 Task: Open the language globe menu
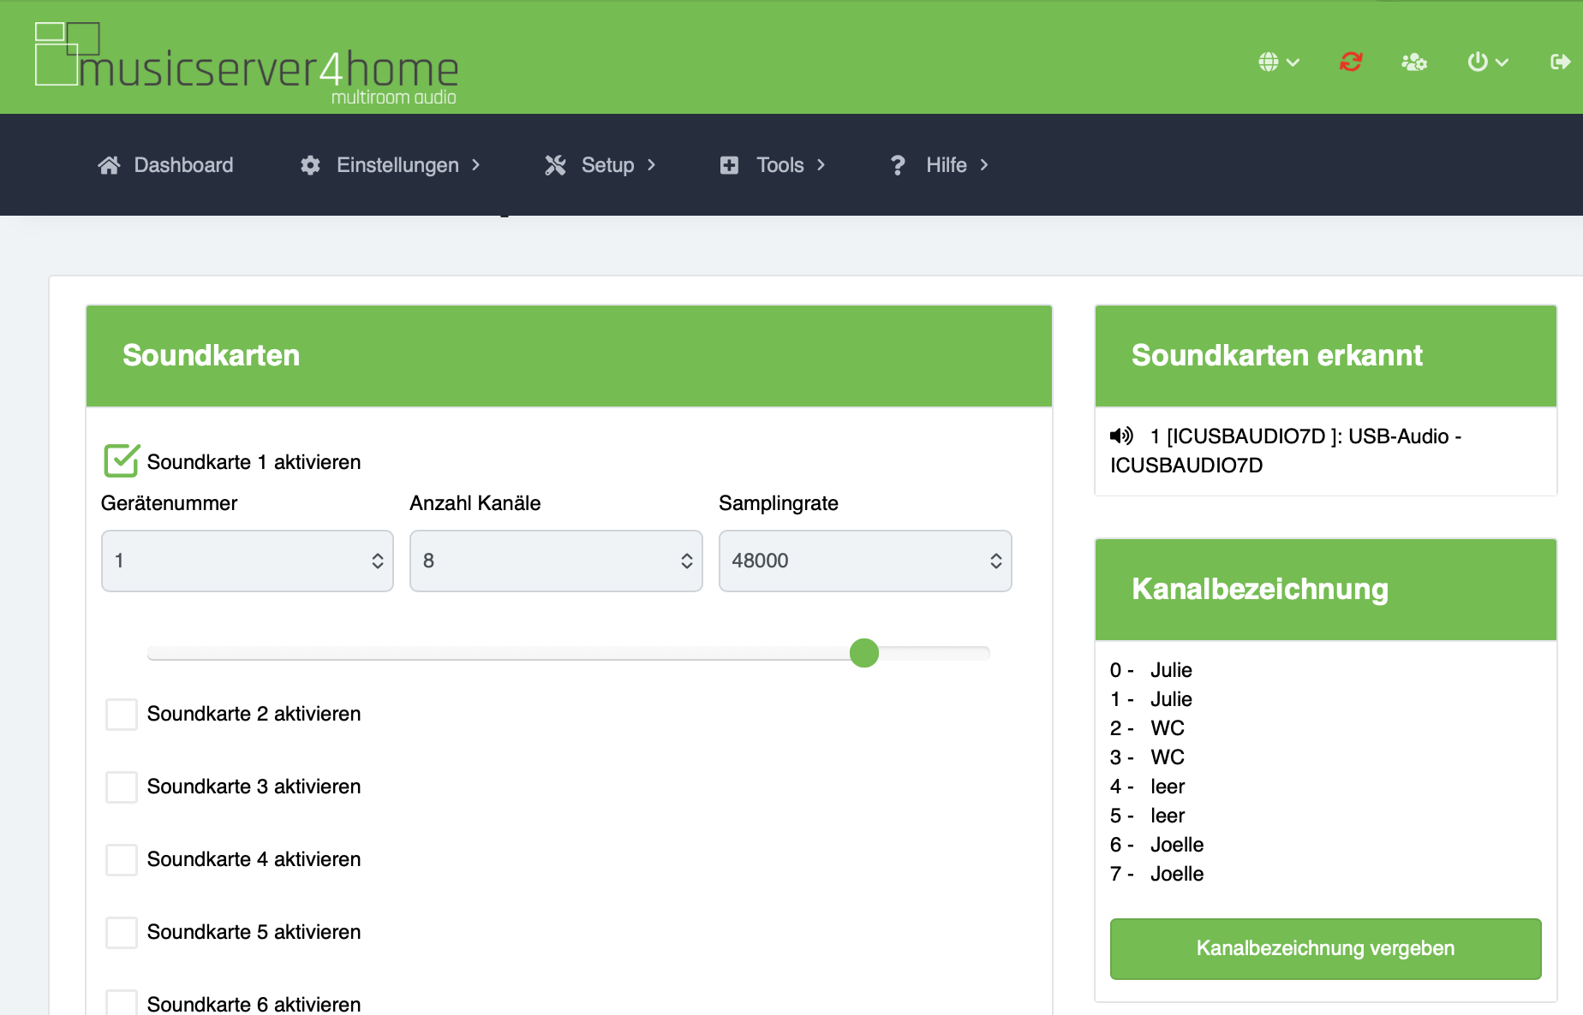[x=1269, y=62]
